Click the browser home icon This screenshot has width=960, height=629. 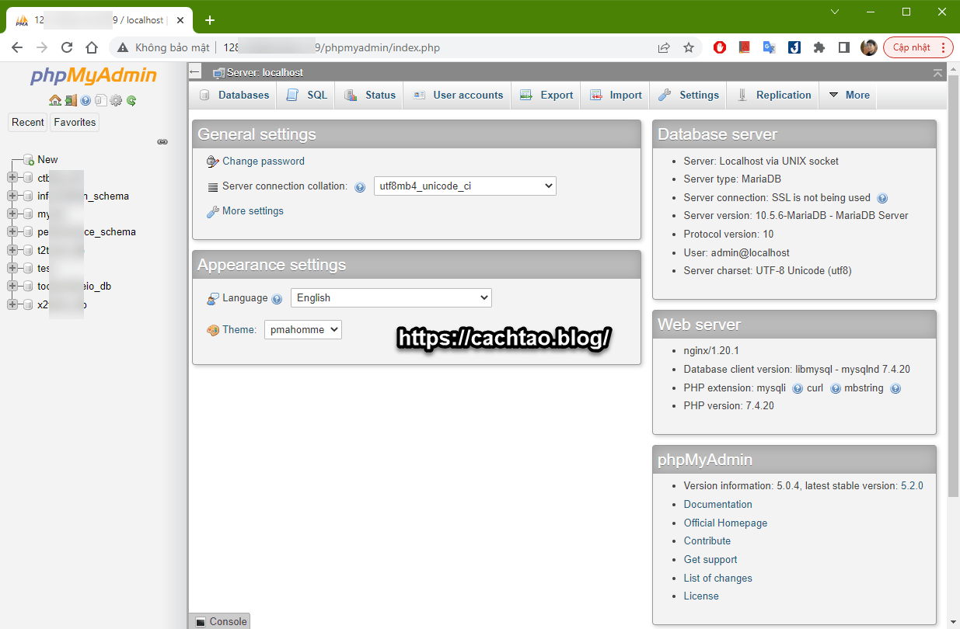[92, 47]
